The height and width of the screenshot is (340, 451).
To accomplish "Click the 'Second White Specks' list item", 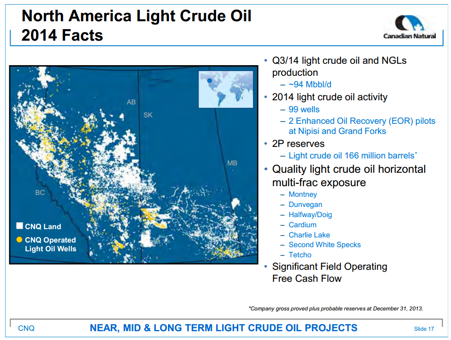I will click(x=325, y=245).
